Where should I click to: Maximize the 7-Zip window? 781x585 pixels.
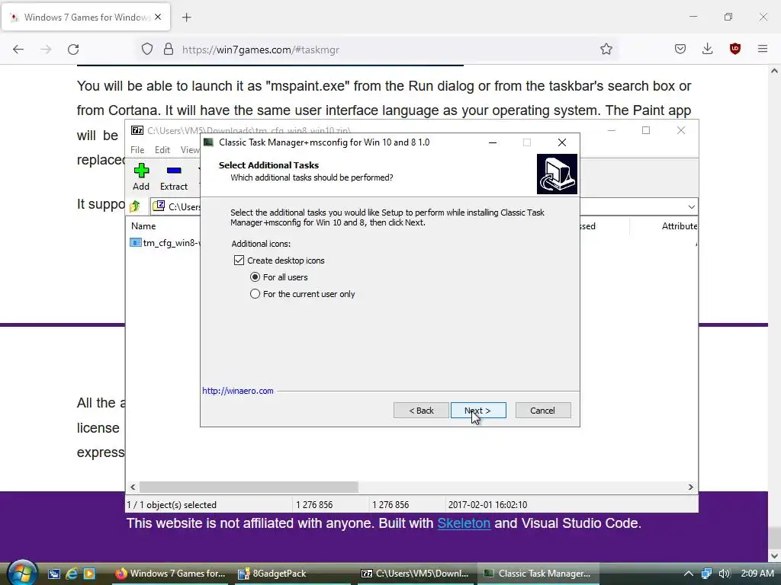646,130
